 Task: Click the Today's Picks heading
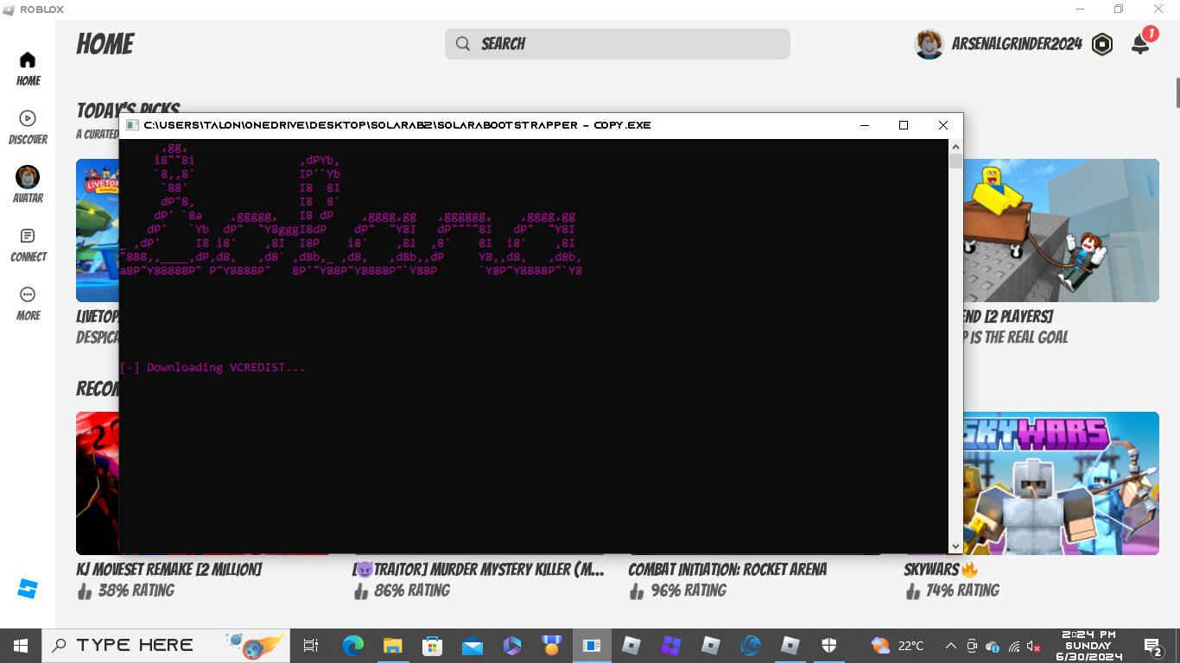pos(128,110)
